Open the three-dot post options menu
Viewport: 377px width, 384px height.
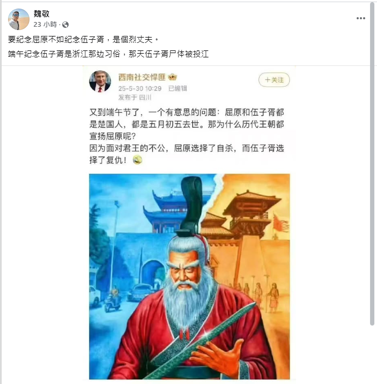coord(360,18)
